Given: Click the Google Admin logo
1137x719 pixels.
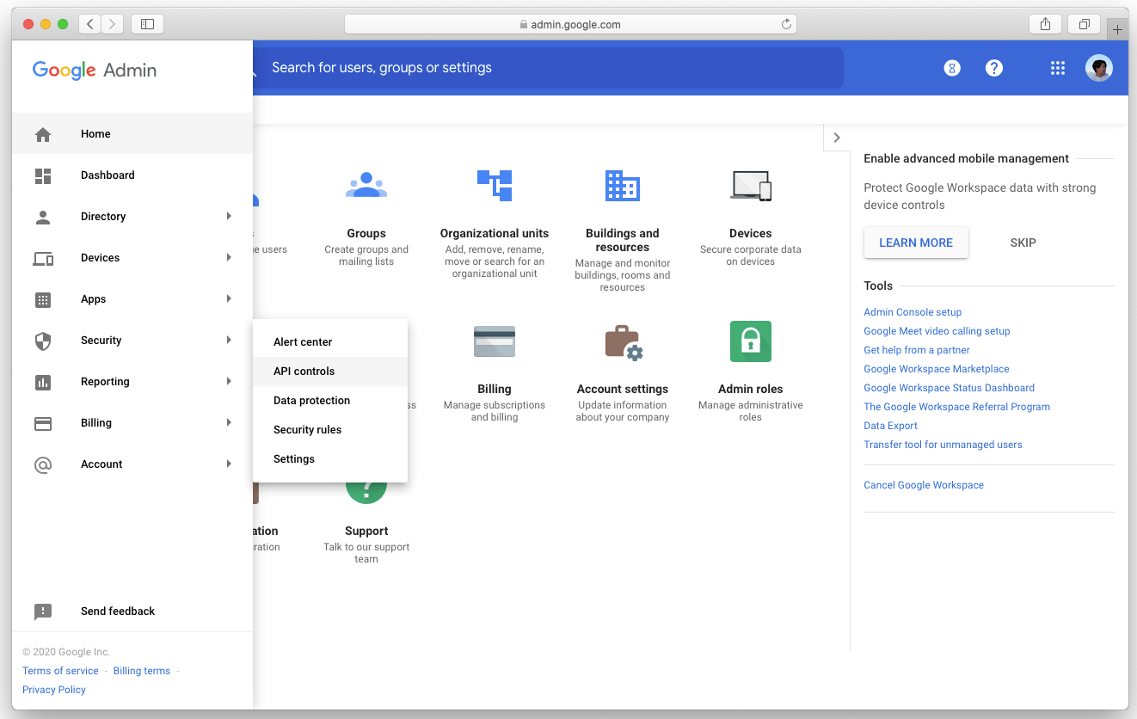Looking at the screenshot, I should pos(95,71).
